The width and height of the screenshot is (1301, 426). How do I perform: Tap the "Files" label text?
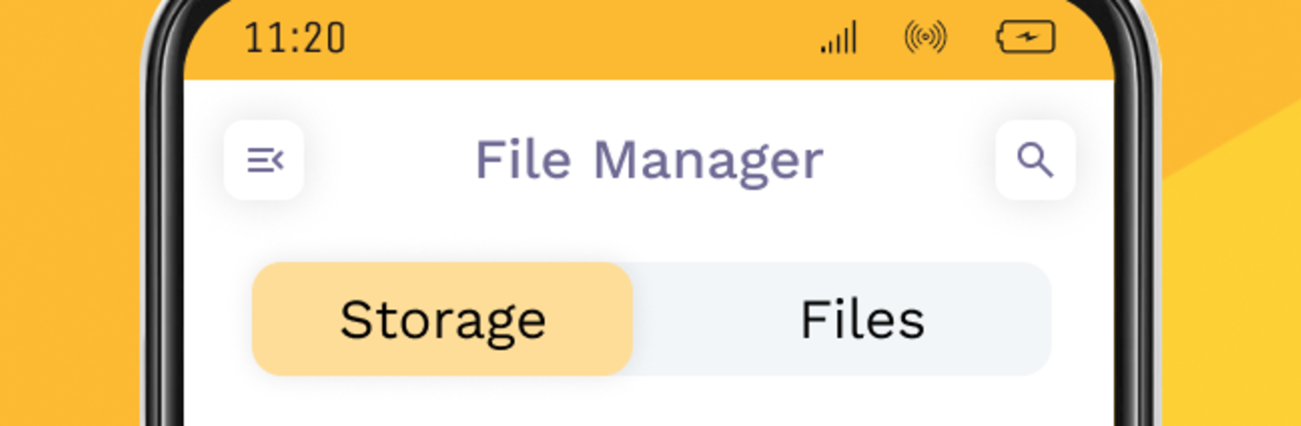[x=862, y=319]
